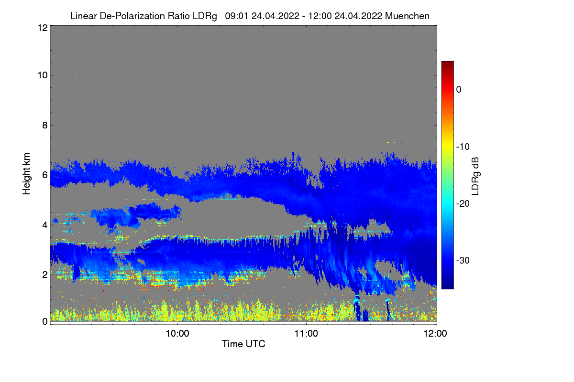Click the colorbar value label -30

(463, 260)
